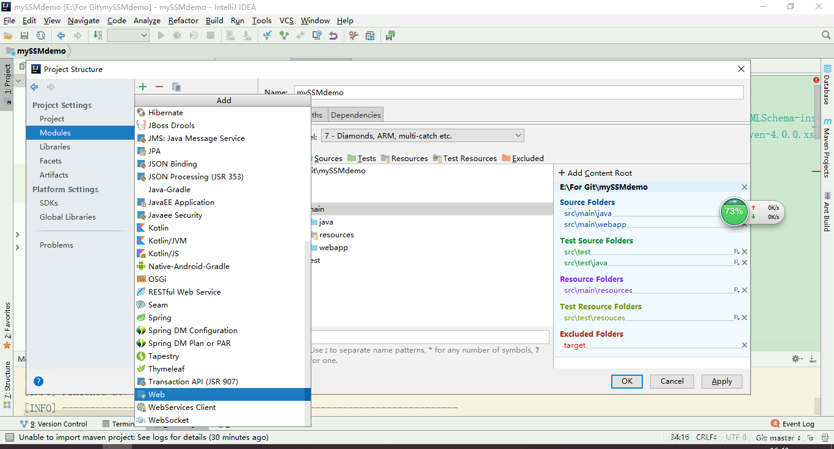834x449 pixels.
Task: Open the Language level dropdown
Action: tap(422, 135)
